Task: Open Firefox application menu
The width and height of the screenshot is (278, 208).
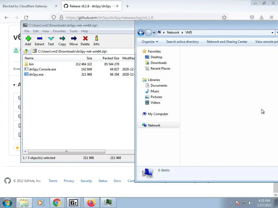Action: (x=271, y=17)
